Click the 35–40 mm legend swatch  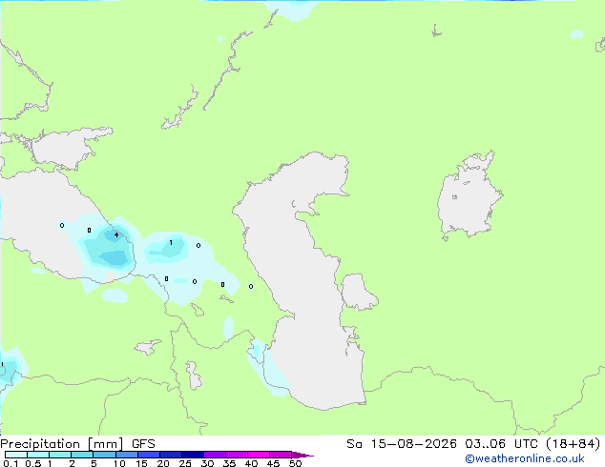[237, 455]
